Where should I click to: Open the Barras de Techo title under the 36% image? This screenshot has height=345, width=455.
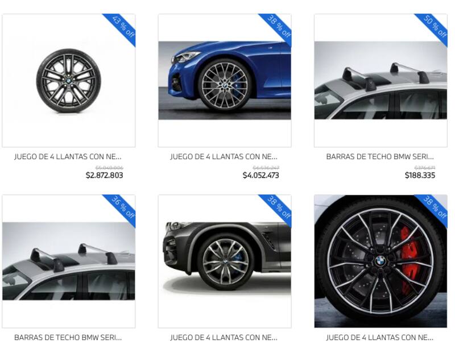coord(68,338)
